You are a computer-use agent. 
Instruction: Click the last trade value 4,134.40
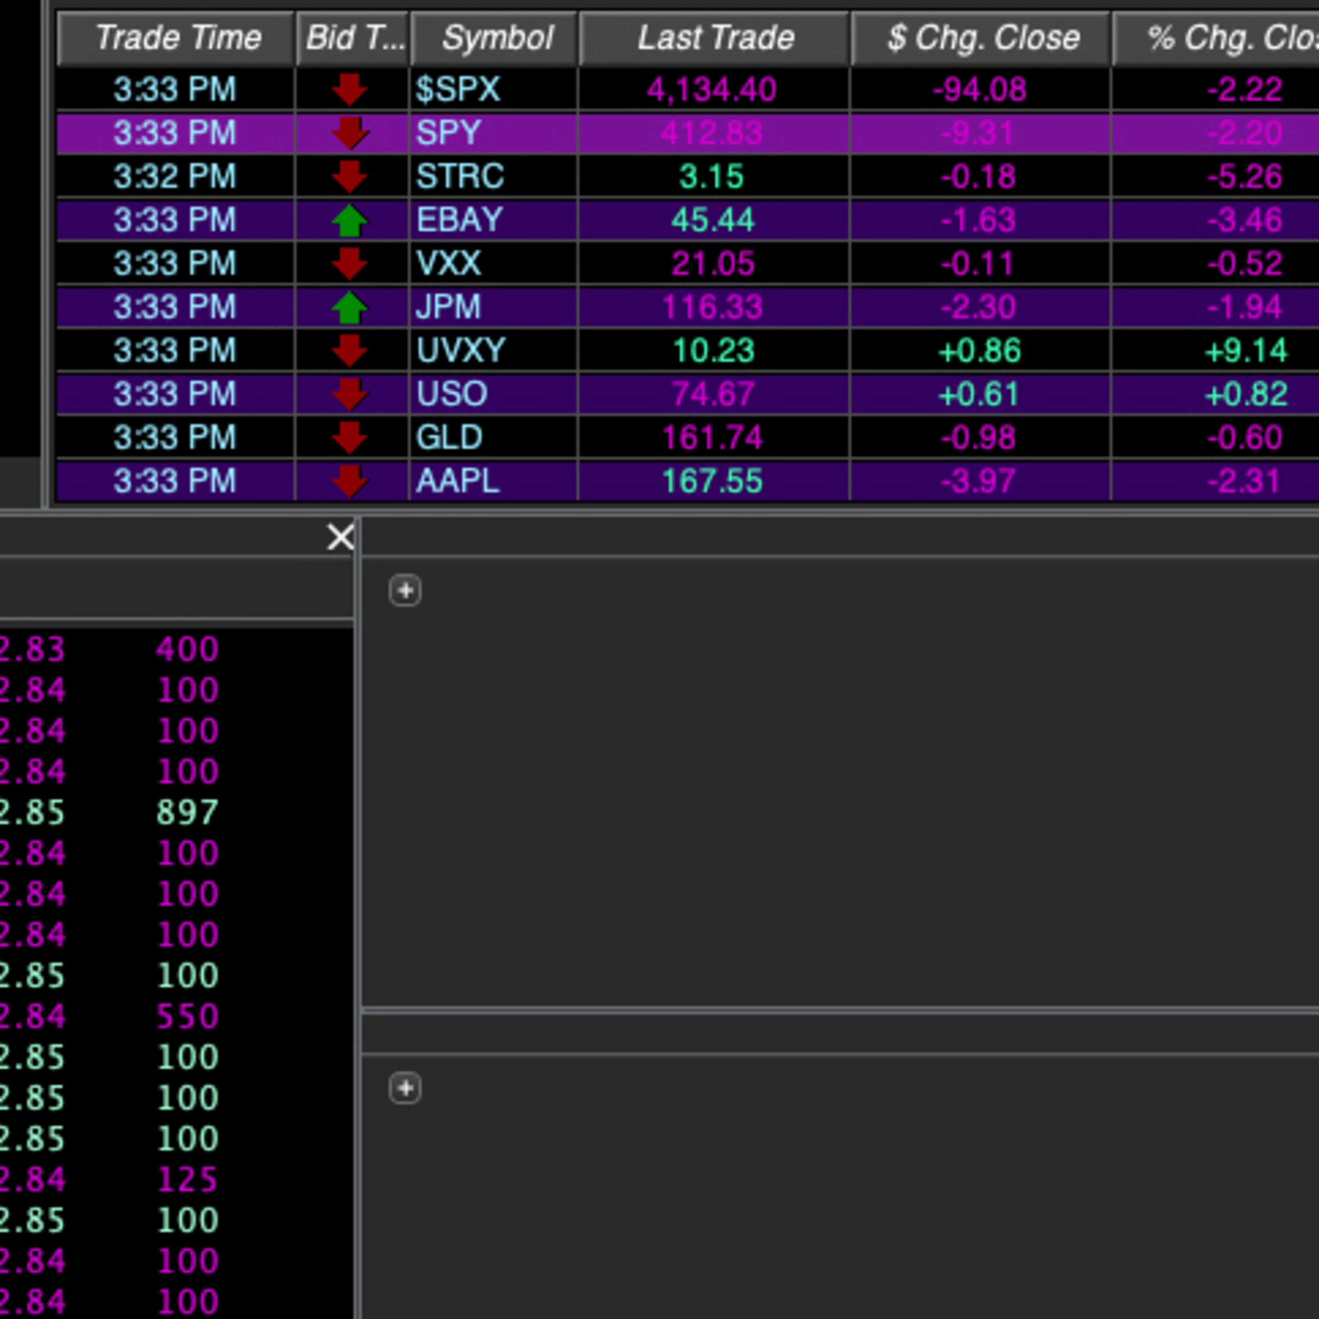coord(711,89)
